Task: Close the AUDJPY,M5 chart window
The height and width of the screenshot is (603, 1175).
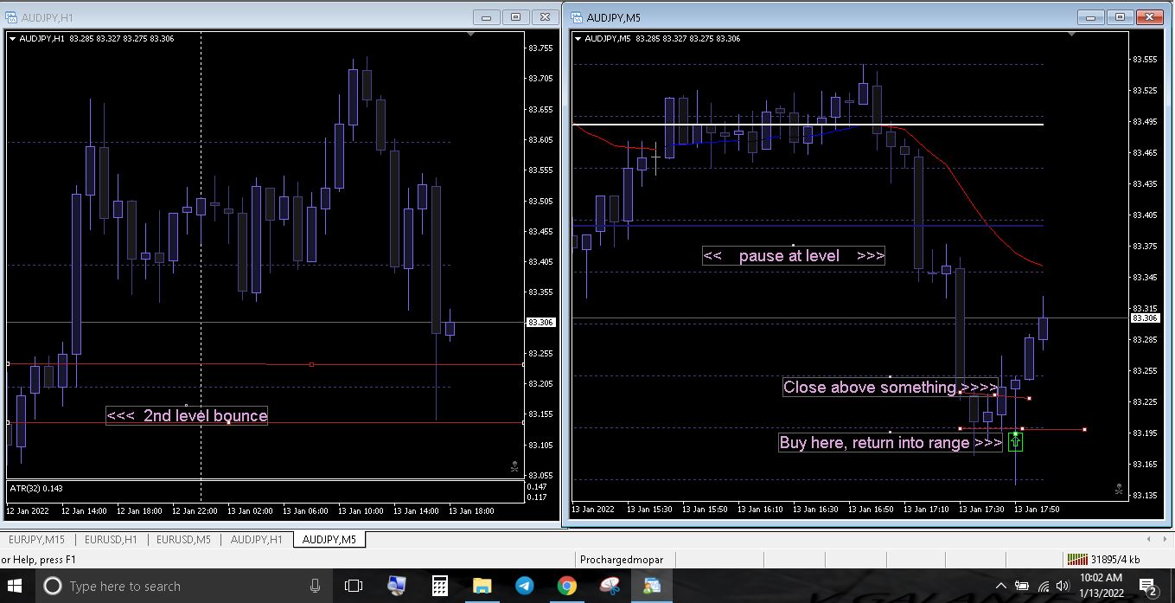Action: click(1149, 17)
